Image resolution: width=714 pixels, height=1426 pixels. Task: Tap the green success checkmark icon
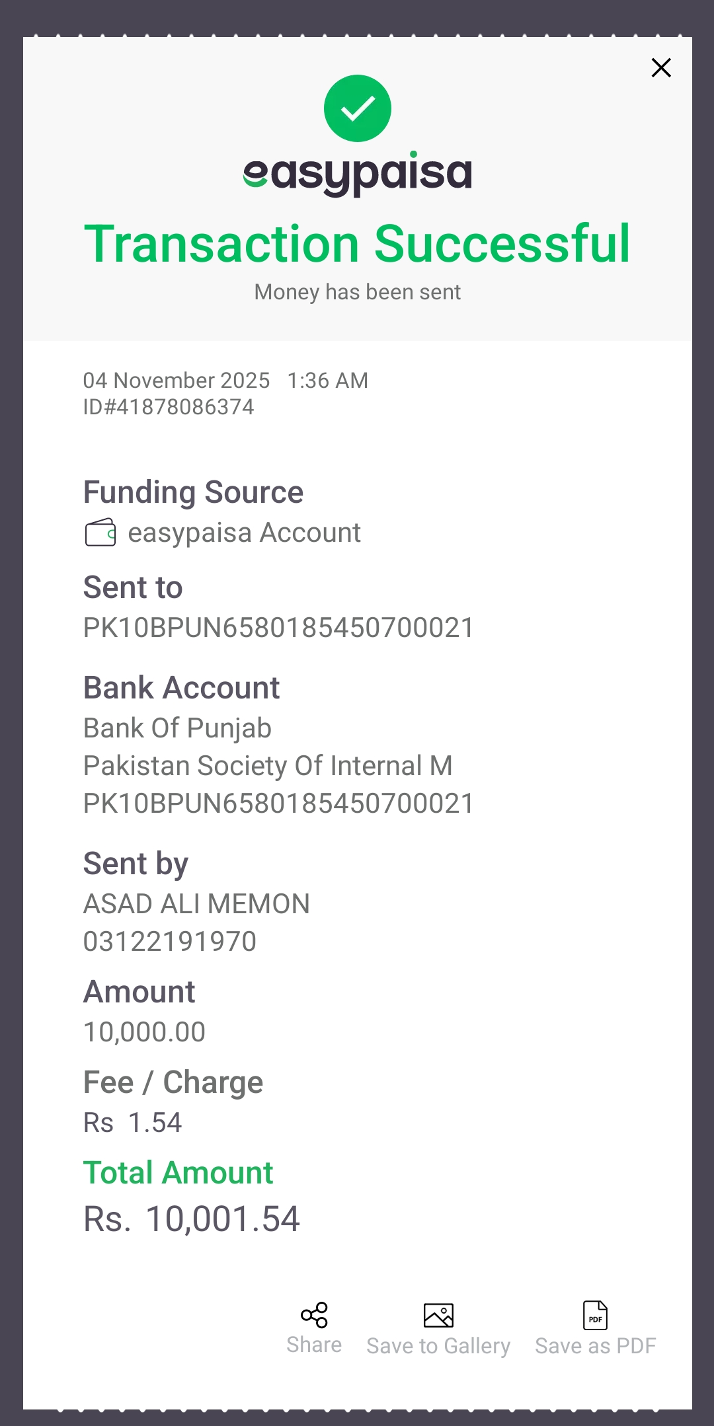click(x=358, y=108)
